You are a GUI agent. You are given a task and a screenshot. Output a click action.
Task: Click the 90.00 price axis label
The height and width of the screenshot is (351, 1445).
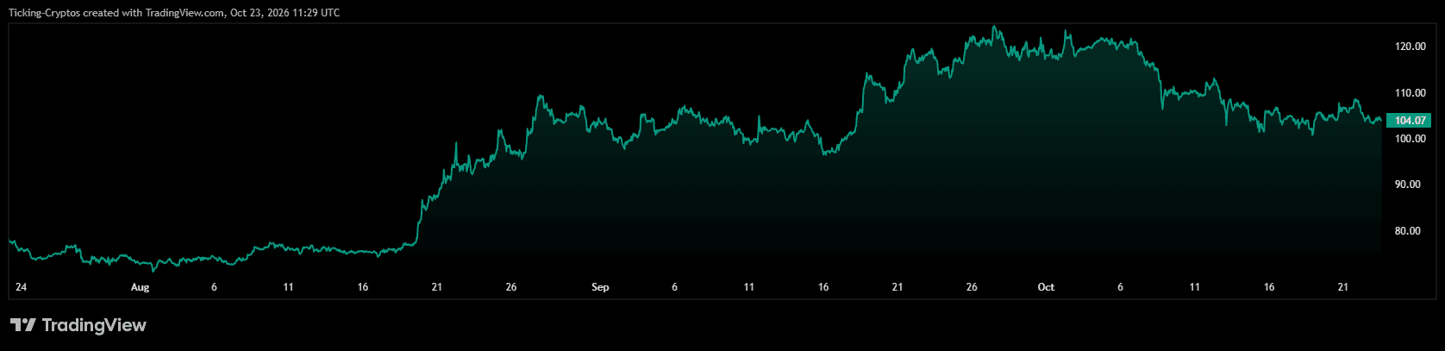(1408, 185)
